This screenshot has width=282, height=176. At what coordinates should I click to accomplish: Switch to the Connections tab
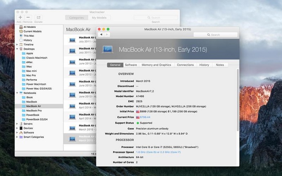pyautogui.click(x=185, y=65)
